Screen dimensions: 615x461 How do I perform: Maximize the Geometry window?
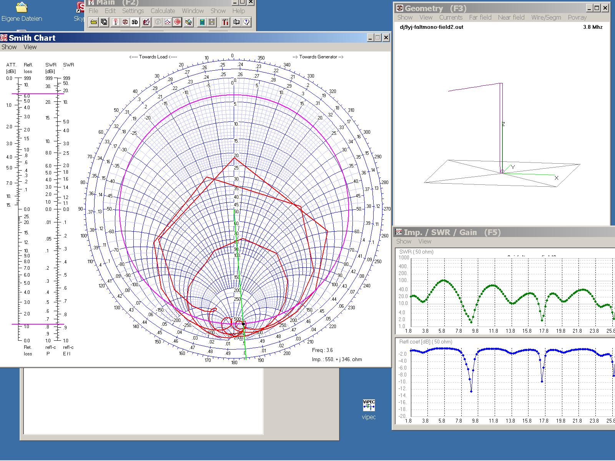[x=597, y=8]
